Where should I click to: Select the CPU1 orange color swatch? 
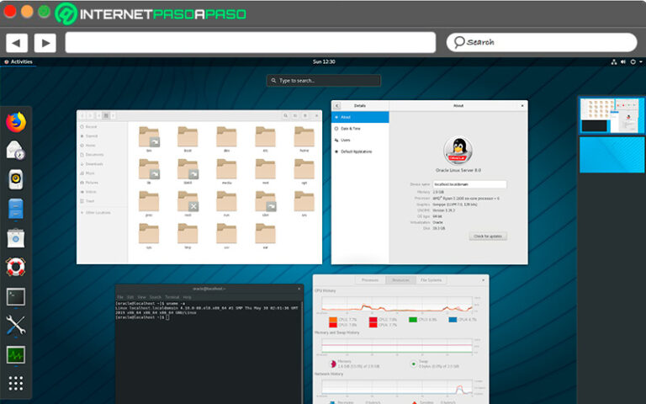[332, 320]
